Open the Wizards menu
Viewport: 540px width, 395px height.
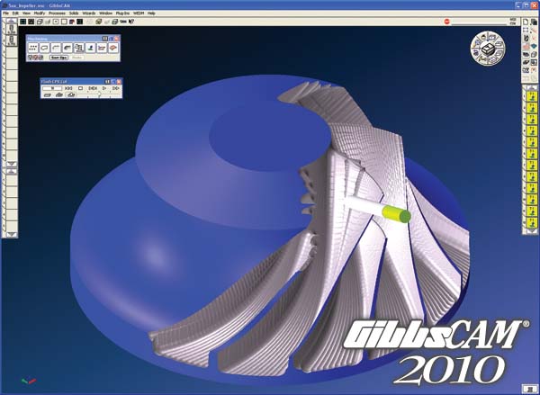coord(89,13)
